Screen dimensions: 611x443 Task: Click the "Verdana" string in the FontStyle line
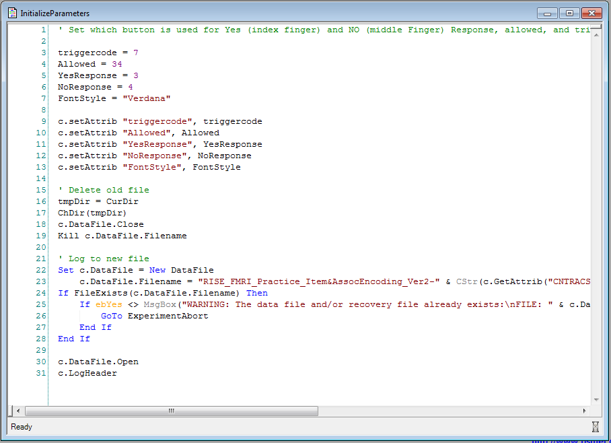147,98
